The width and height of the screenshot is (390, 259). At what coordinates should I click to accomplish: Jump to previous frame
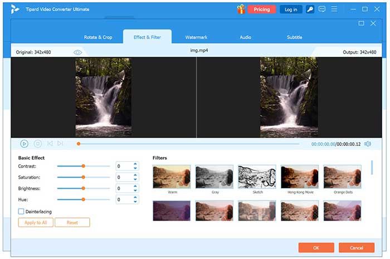coord(50,144)
